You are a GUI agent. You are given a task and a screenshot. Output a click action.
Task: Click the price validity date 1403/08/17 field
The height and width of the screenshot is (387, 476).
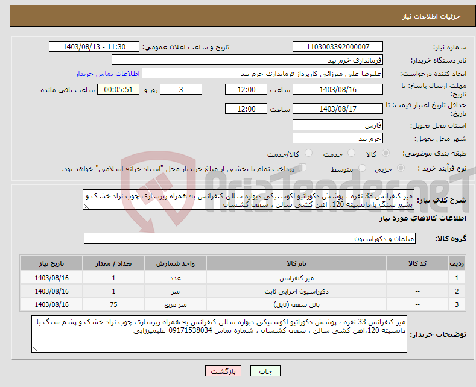pos(338,109)
